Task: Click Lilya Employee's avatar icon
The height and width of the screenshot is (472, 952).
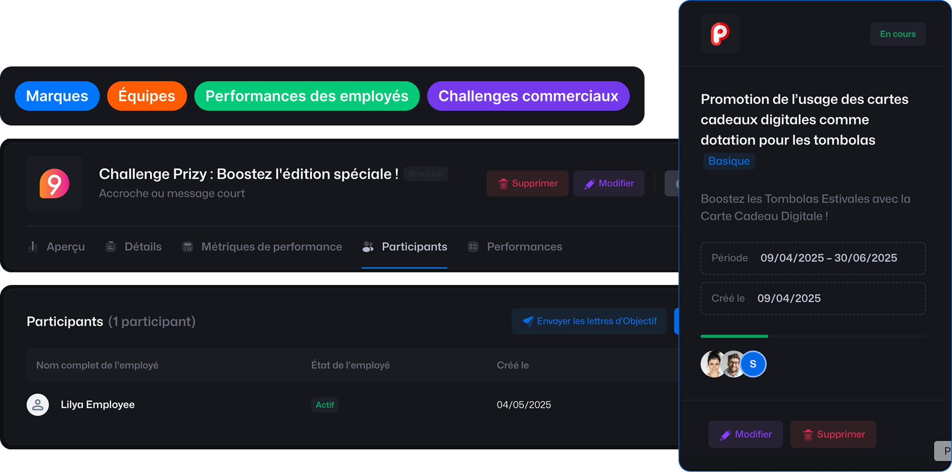Action: [37, 405]
